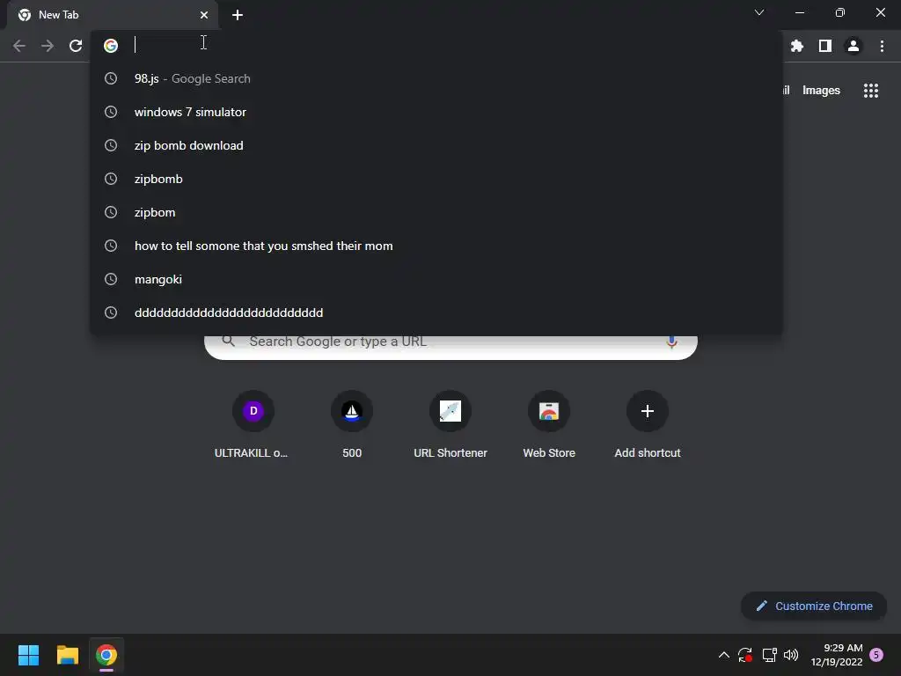Image resolution: width=901 pixels, height=676 pixels.
Task: Choose the zip bomb download suggestion
Action: point(436,145)
